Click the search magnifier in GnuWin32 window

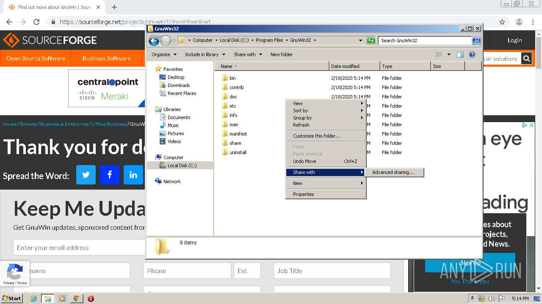click(476, 41)
